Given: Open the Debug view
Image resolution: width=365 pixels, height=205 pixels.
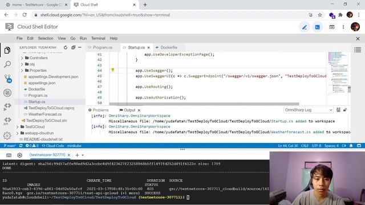Looking at the screenshot, I should (x=7, y=93).
